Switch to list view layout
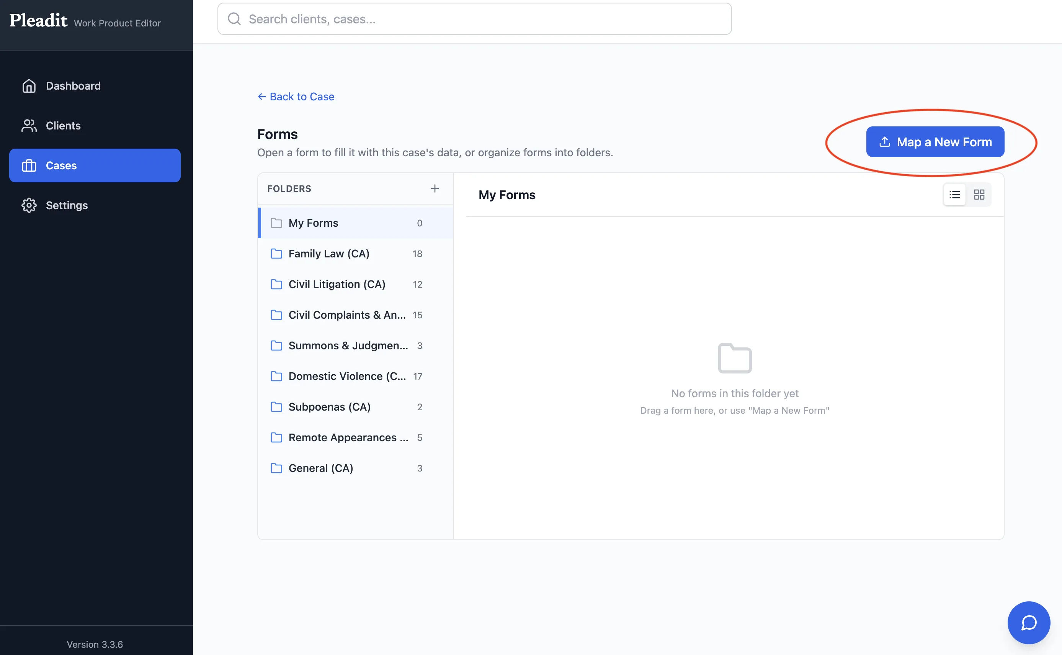This screenshot has width=1062, height=655. tap(955, 195)
